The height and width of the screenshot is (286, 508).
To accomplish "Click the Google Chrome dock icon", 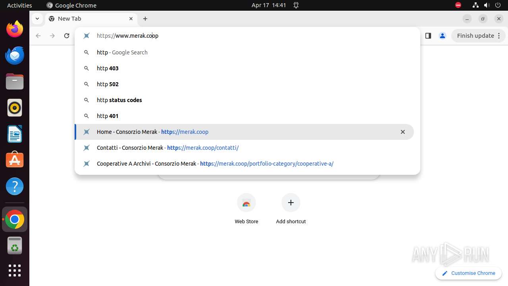I will (x=15, y=219).
